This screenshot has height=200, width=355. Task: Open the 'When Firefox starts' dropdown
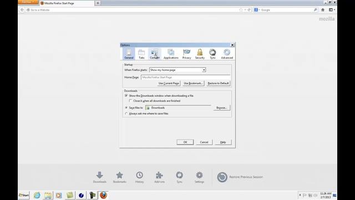click(x=177, y=70)
